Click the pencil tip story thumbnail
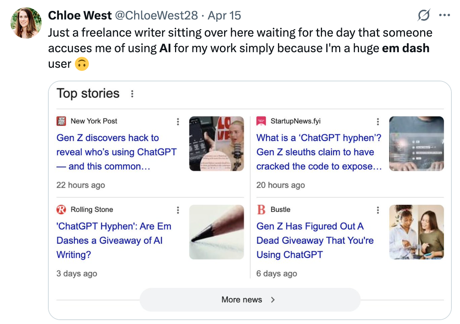 [216, 232]
